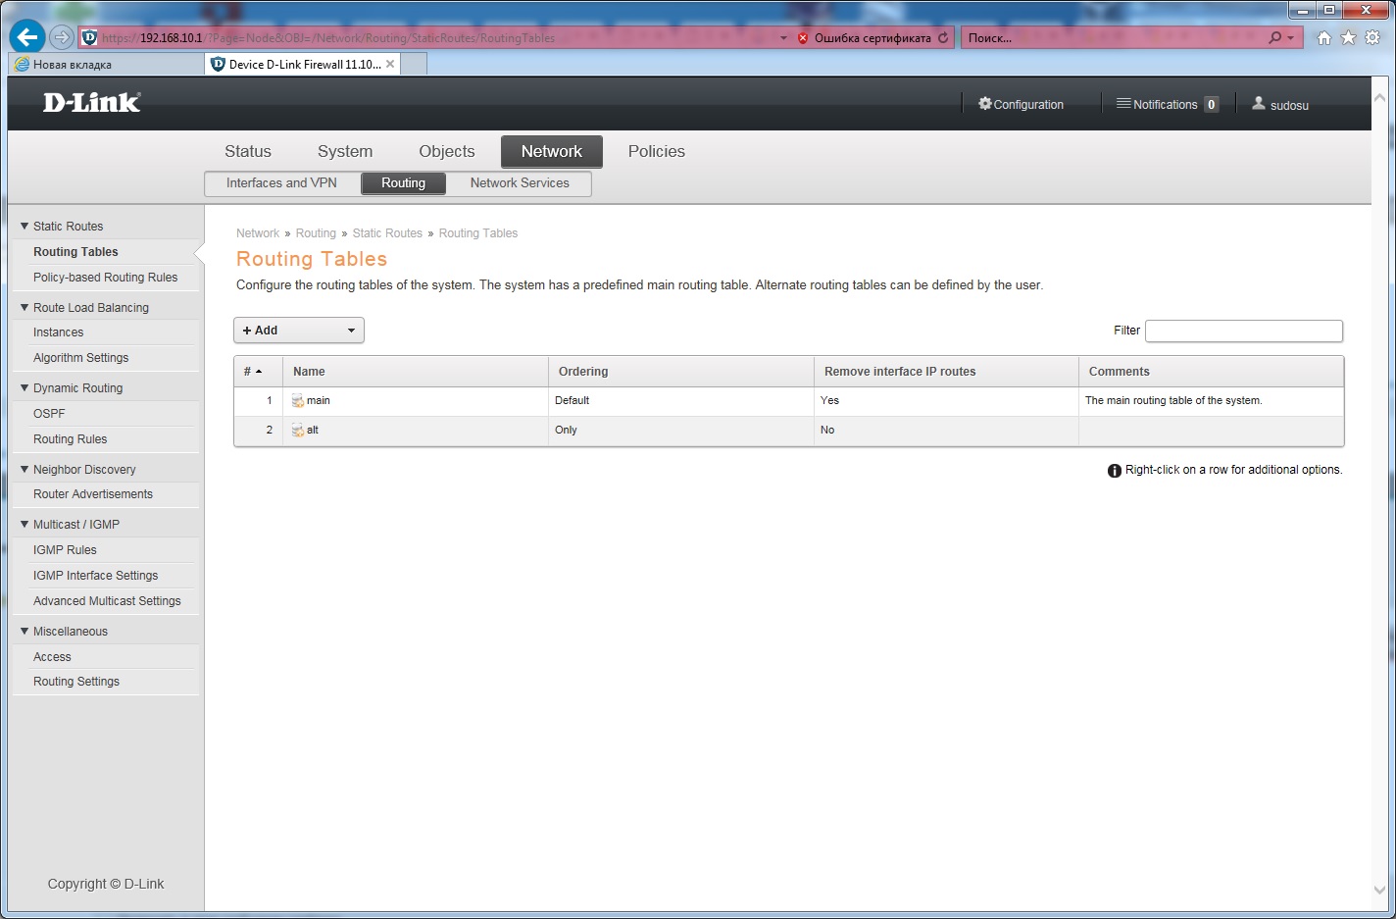
Task: Click the D-Link logo
Action: click(x=92, y=102)
